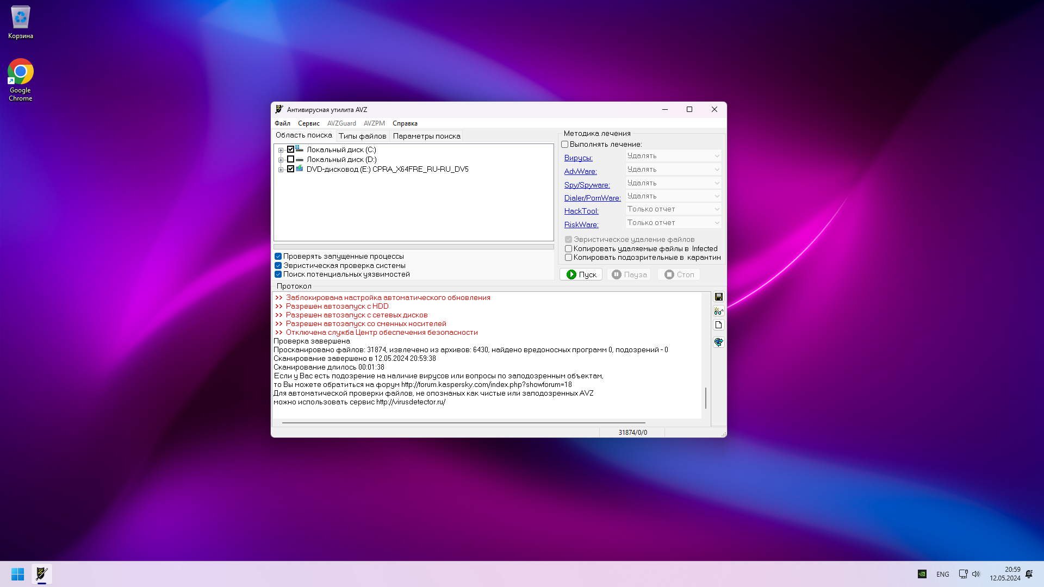The width and height of the screenshot is (1044, 587).
Task: Open the Сервис menu
Action: click(x=308, y=123)
